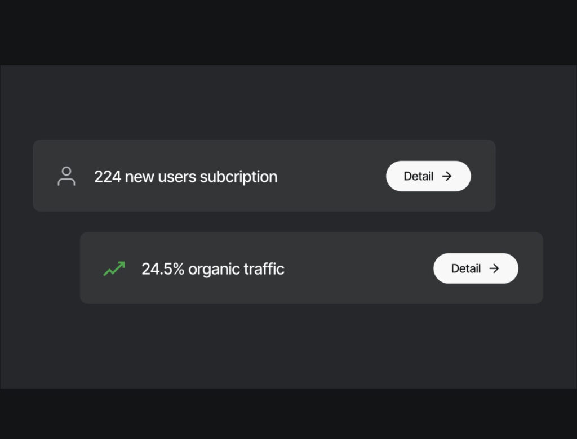Click the '224' number in the first card
The height and width of the screenshot is (439, 577).
click(107, 177)
